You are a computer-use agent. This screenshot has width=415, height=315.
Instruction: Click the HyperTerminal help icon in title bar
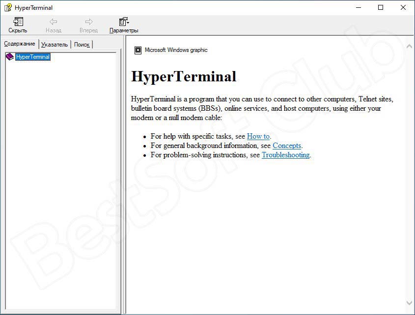pyautogui.click(x=8, y=7)
